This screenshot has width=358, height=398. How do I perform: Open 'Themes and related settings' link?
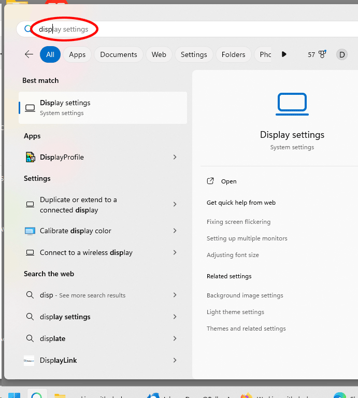coord(246,329)
